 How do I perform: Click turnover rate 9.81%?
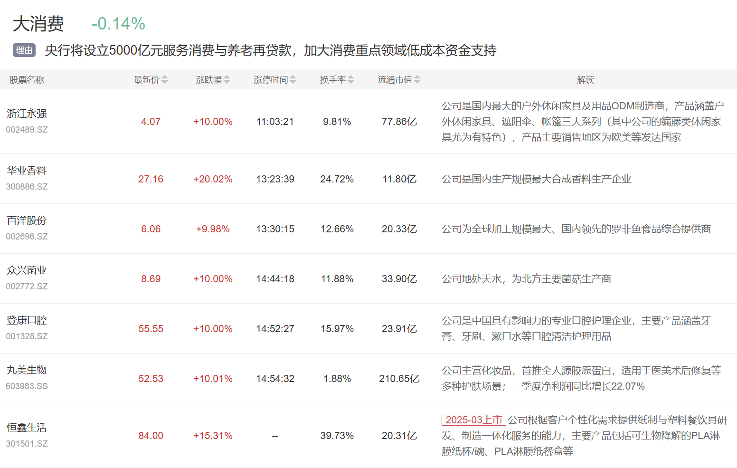coord(337,122)
